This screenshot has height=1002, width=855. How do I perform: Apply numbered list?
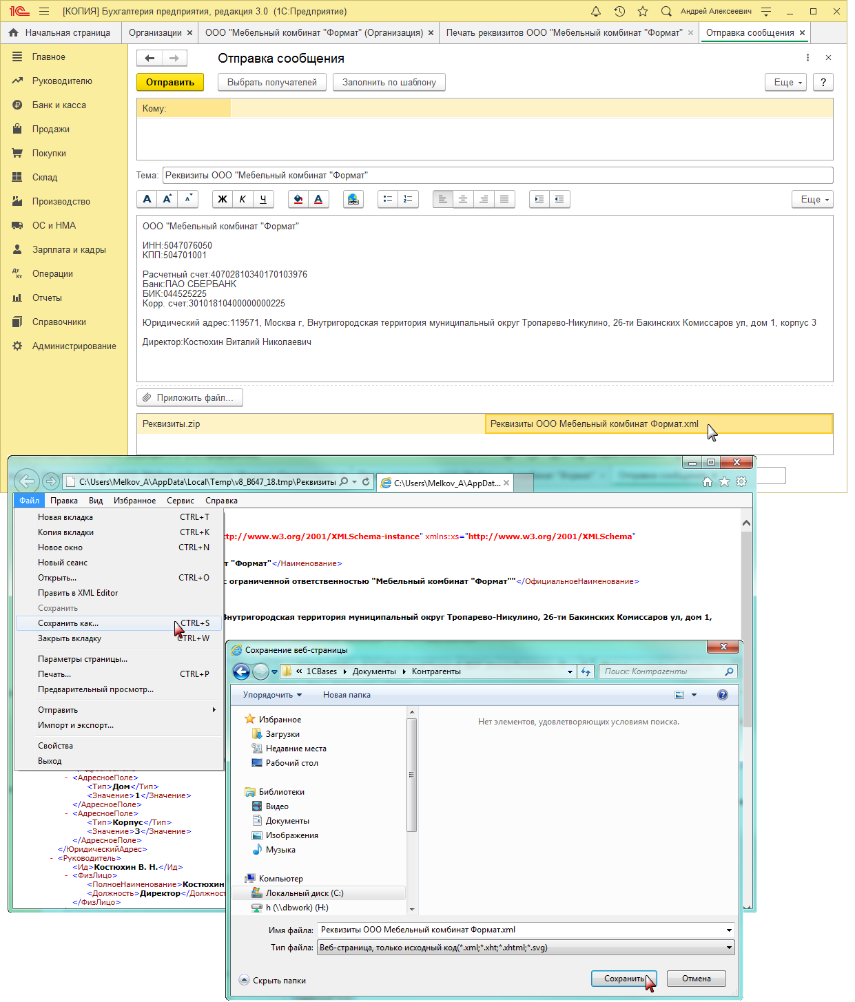coord(408,199)
